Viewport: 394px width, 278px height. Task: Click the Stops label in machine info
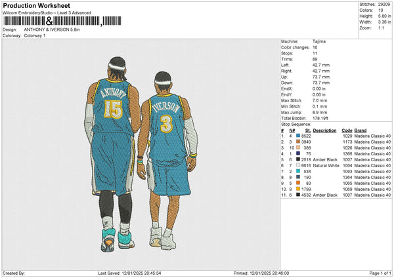(287, 53)
